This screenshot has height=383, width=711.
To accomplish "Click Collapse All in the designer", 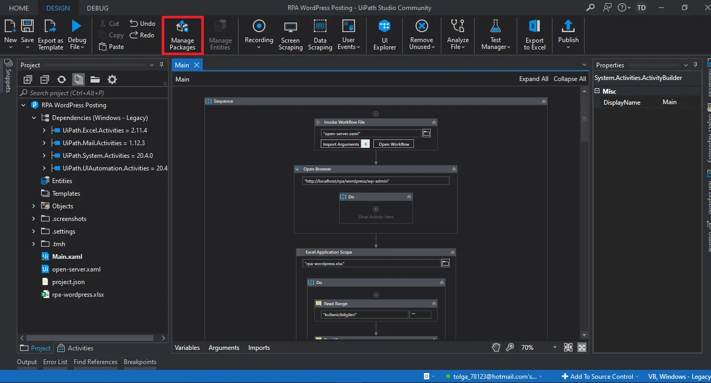I will 569,79.
